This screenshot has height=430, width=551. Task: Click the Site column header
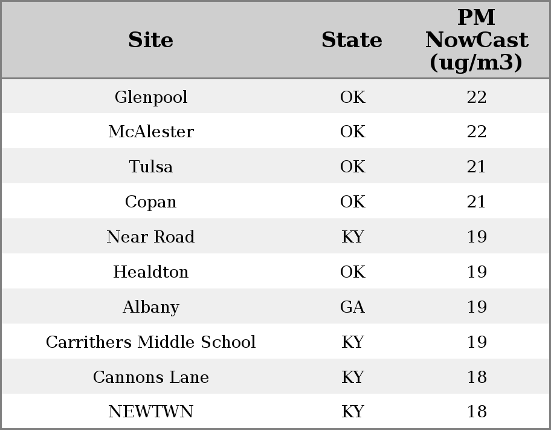151,40
